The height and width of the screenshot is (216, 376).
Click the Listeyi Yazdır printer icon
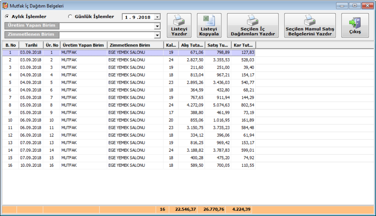point(179,20)
